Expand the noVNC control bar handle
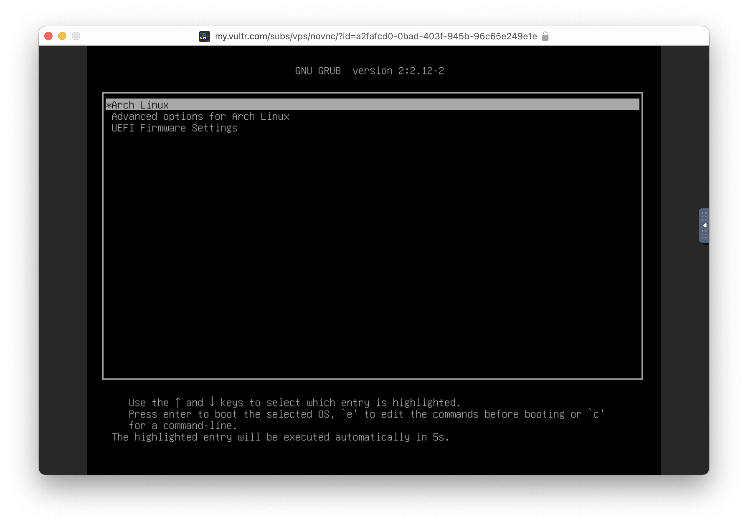748x526 pixels. click(704, 225)
